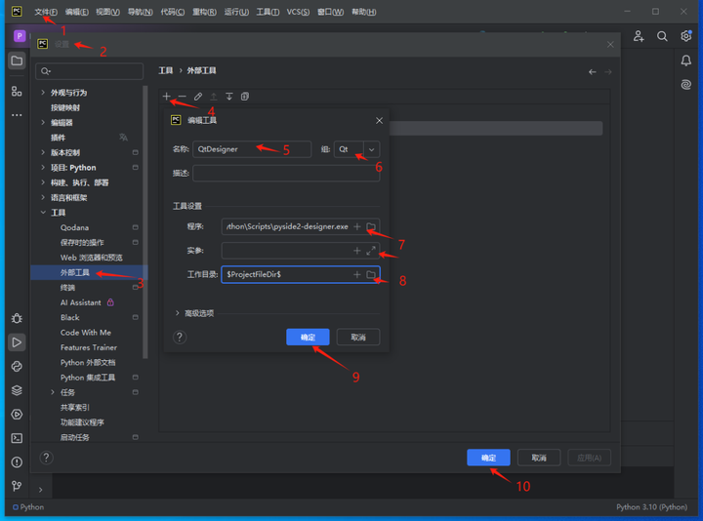
Task: Click Python 3.10 interpreter in status bar
Action: (651, 506)
